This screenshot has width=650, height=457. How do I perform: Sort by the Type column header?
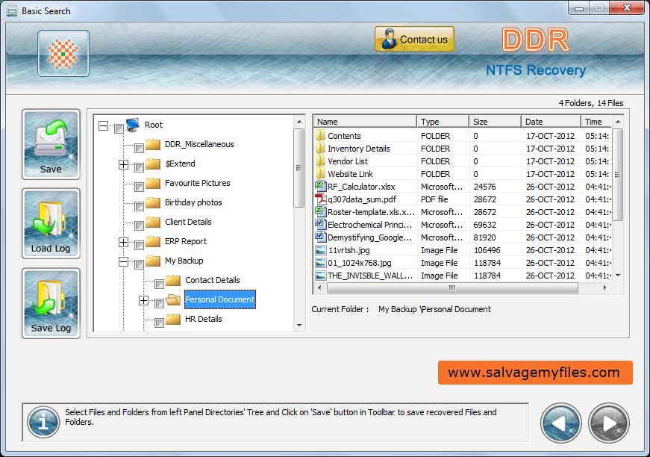443,122
